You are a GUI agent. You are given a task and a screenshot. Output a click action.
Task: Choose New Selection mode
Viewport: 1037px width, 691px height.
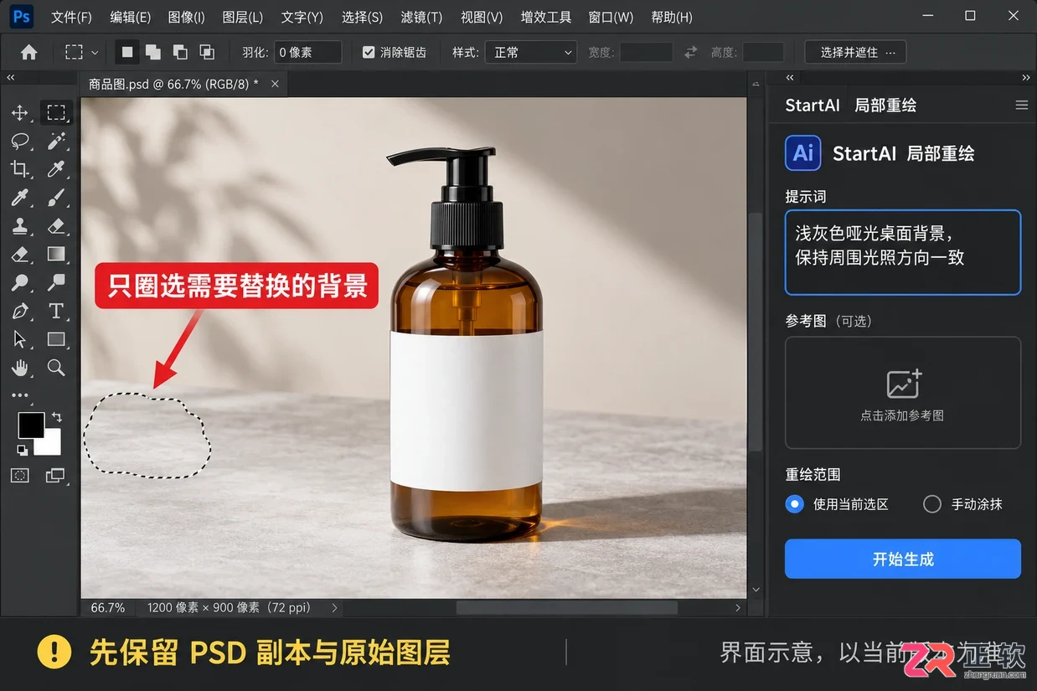[127, 52]
